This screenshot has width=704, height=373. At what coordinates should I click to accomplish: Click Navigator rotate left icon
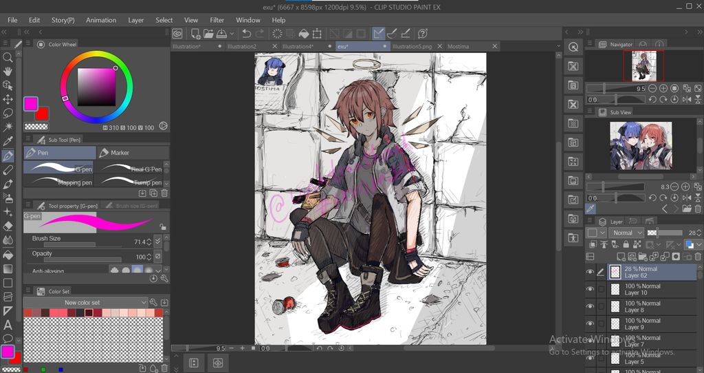(x=652, y=100)
